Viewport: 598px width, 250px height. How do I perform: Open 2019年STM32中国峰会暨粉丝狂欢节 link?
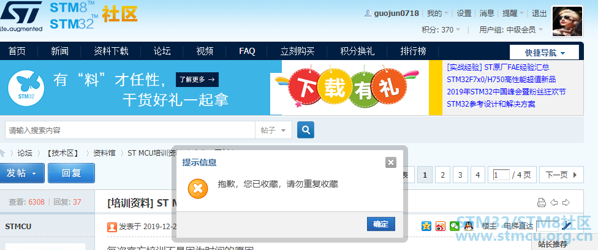point(506,92)
